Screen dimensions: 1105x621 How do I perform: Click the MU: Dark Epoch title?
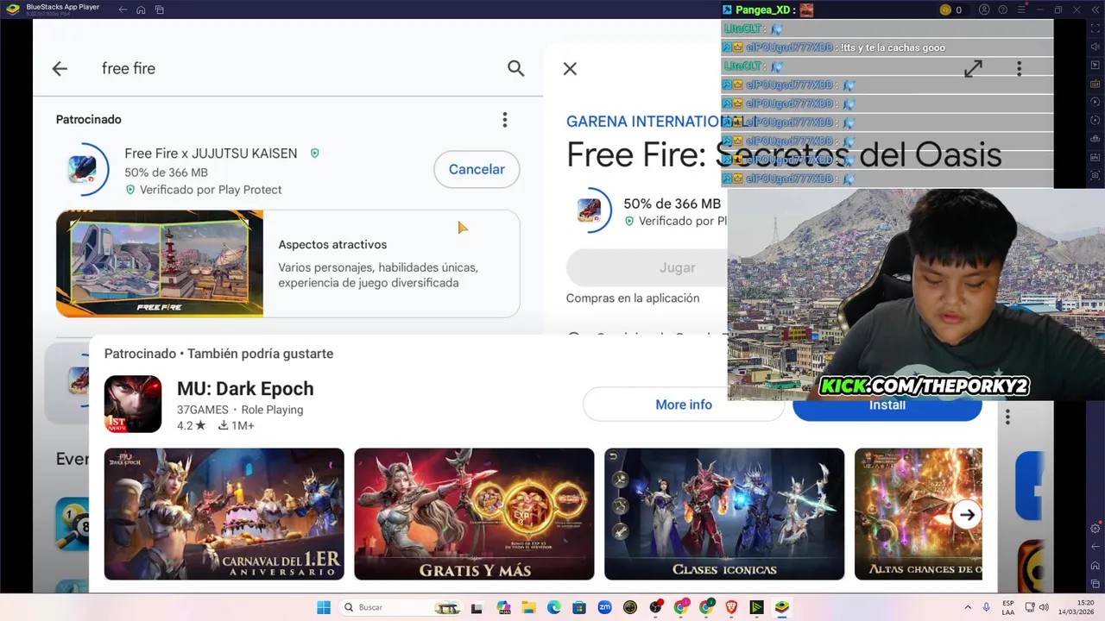tap(245, 389)
